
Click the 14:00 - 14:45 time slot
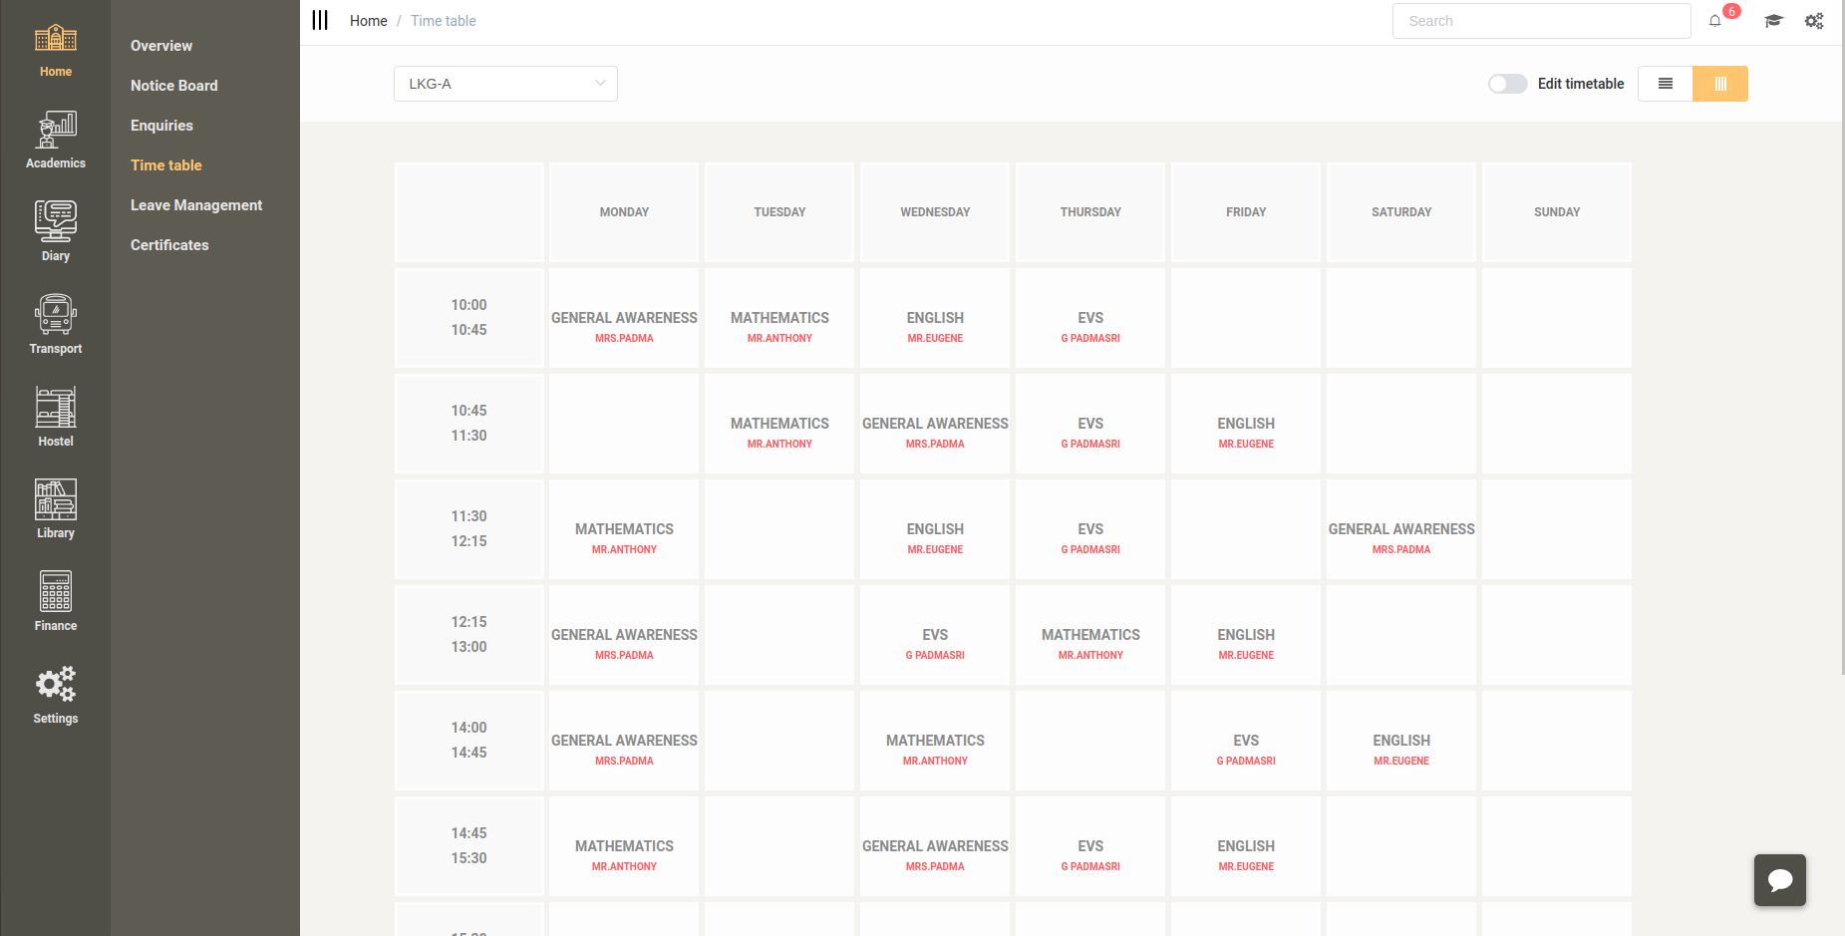[x=469, y=741]
